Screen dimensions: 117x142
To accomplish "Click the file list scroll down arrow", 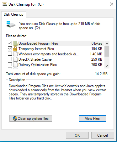I will click(x=107, y=66).
